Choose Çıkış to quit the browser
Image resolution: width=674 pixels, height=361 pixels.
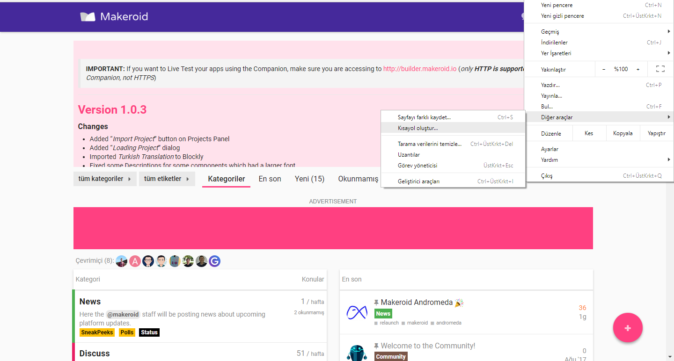click(x=599, y=176)
